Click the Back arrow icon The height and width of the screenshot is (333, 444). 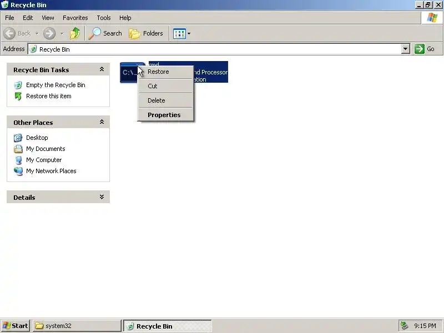(x=9, y=33)
